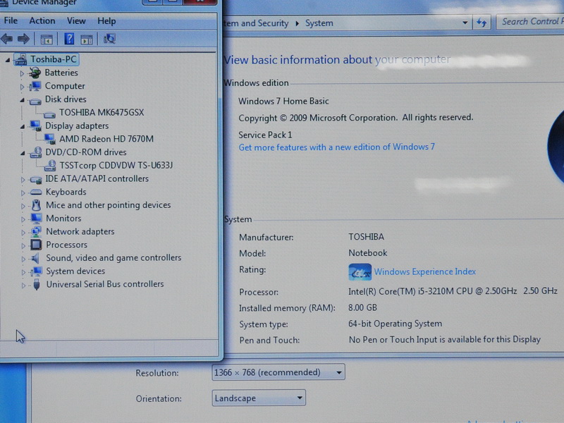Click the Toshiba-PC computer icon
Image resolution: width=564 pixels, height=423 pixels.
coord(20,60)
